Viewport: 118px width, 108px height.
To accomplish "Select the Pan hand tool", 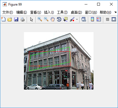I will (x=53, y=19).
